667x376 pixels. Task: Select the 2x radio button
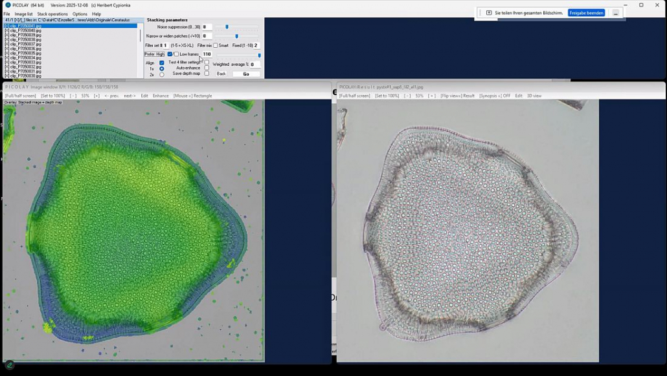162,75
